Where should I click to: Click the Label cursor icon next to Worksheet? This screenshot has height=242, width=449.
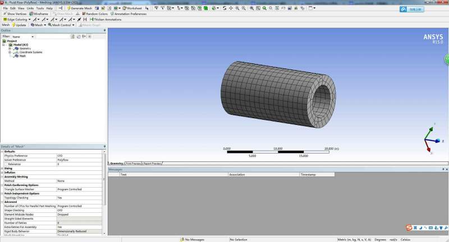(x=146, y=8)
